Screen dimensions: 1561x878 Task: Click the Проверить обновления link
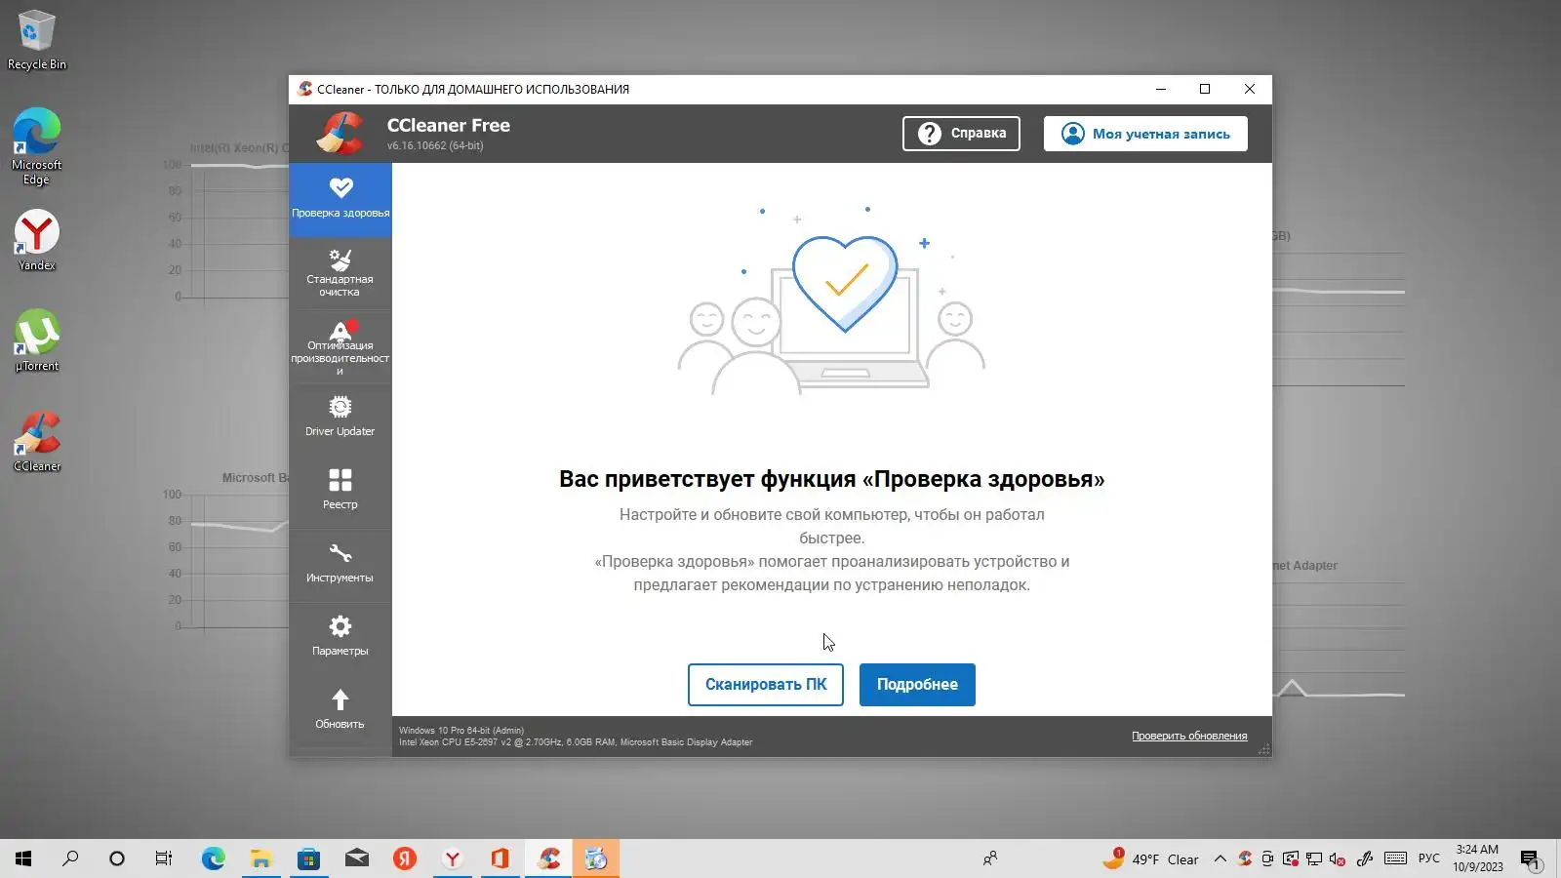click(1189, 737)
